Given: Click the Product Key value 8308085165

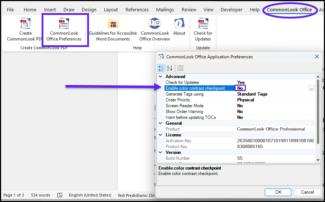Looking at the screenshot, I should (x=250, y=147).
